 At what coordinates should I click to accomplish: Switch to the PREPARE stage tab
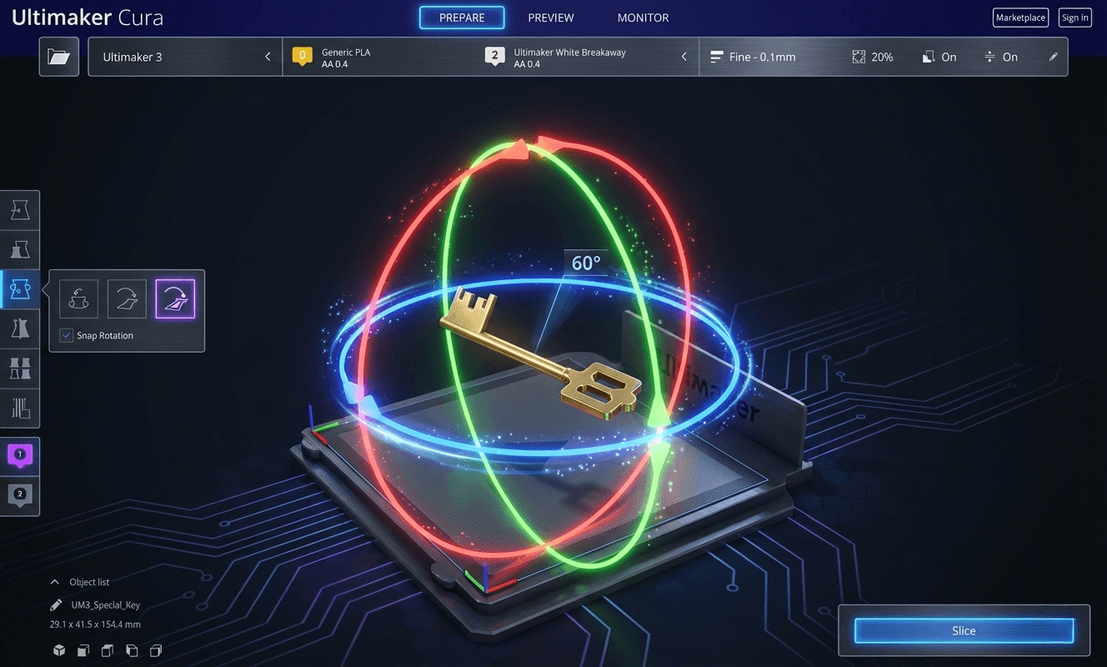(x=462, y=18)
